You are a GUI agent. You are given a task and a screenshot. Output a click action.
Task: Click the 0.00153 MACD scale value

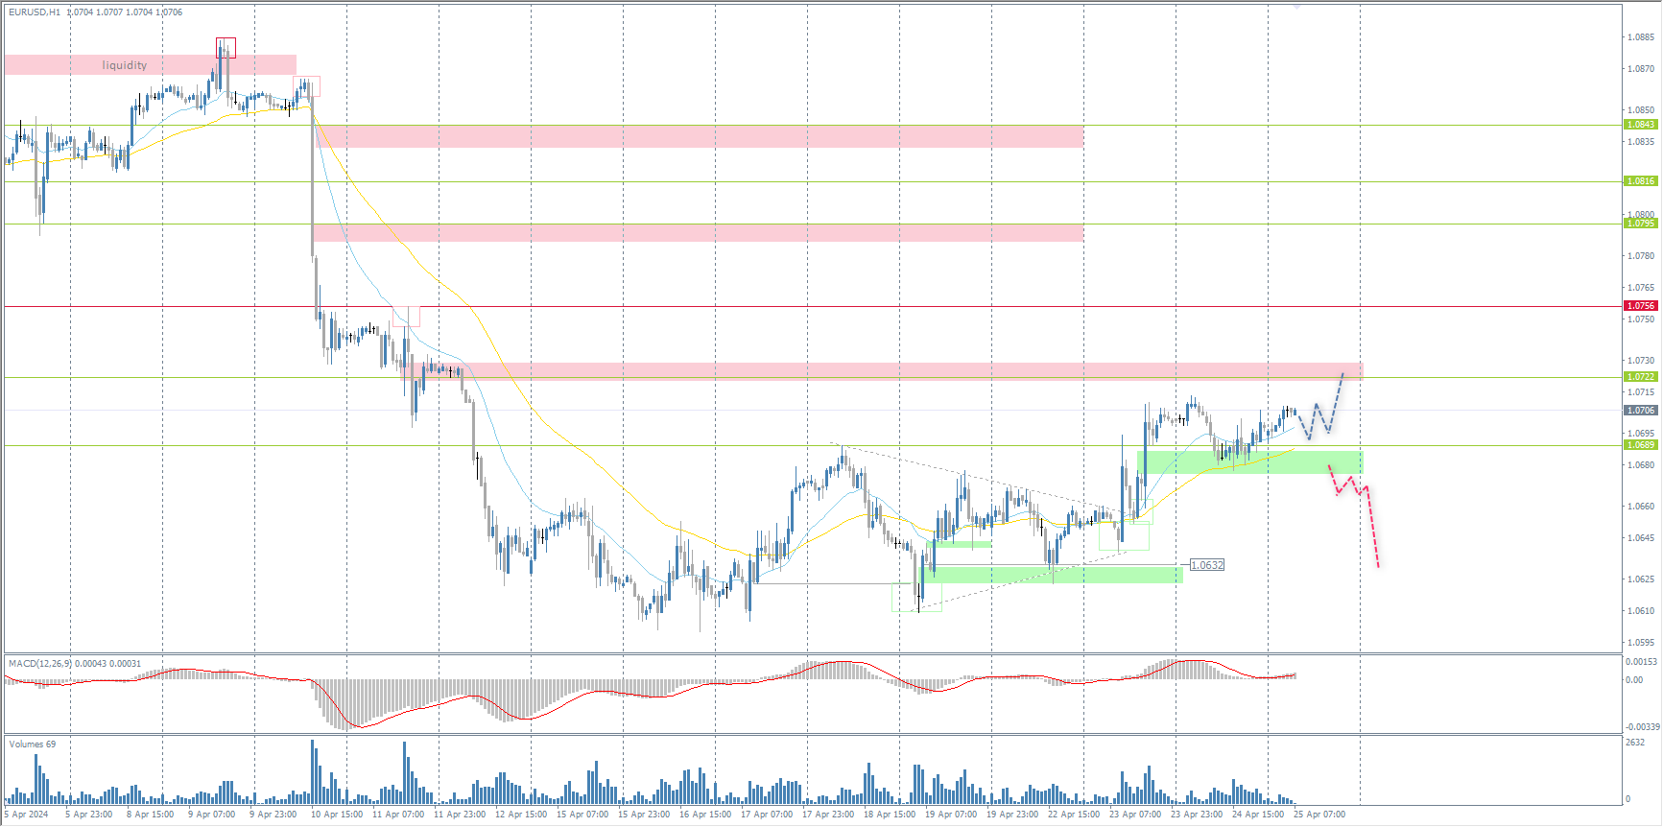coord(1641,662)
